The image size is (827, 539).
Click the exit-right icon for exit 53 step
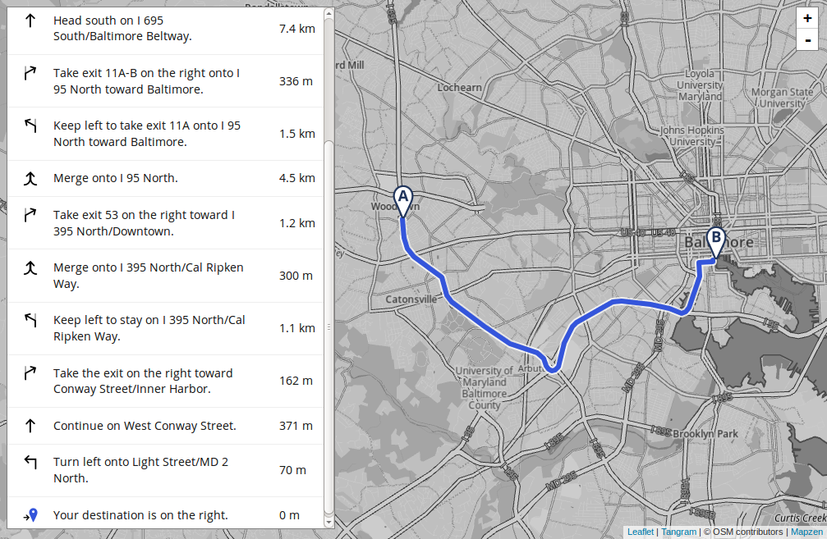pos(30,215)
